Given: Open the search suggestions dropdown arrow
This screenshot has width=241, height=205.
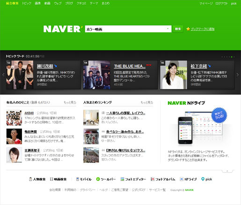Looking at the screenshot, I should click(x=168, y=29).
